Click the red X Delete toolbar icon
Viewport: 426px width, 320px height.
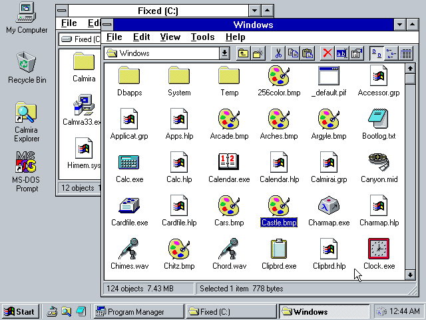[327, 53]
